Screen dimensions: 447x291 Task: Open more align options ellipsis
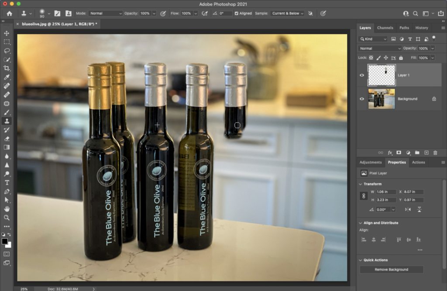(420, 250)
